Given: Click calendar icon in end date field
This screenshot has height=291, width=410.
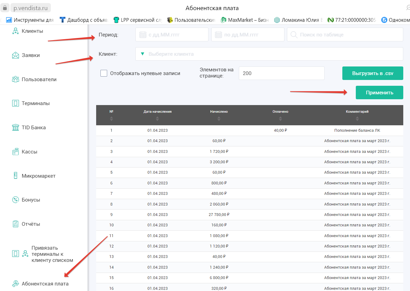Looking at the screenshot, I should pos(218,35).
